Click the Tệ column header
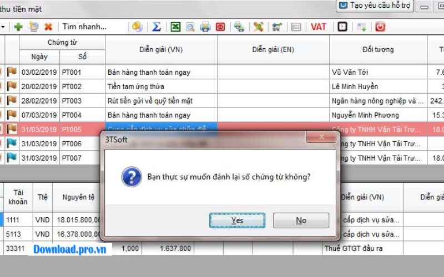444x277 pixels. click(x=43, y=197)
